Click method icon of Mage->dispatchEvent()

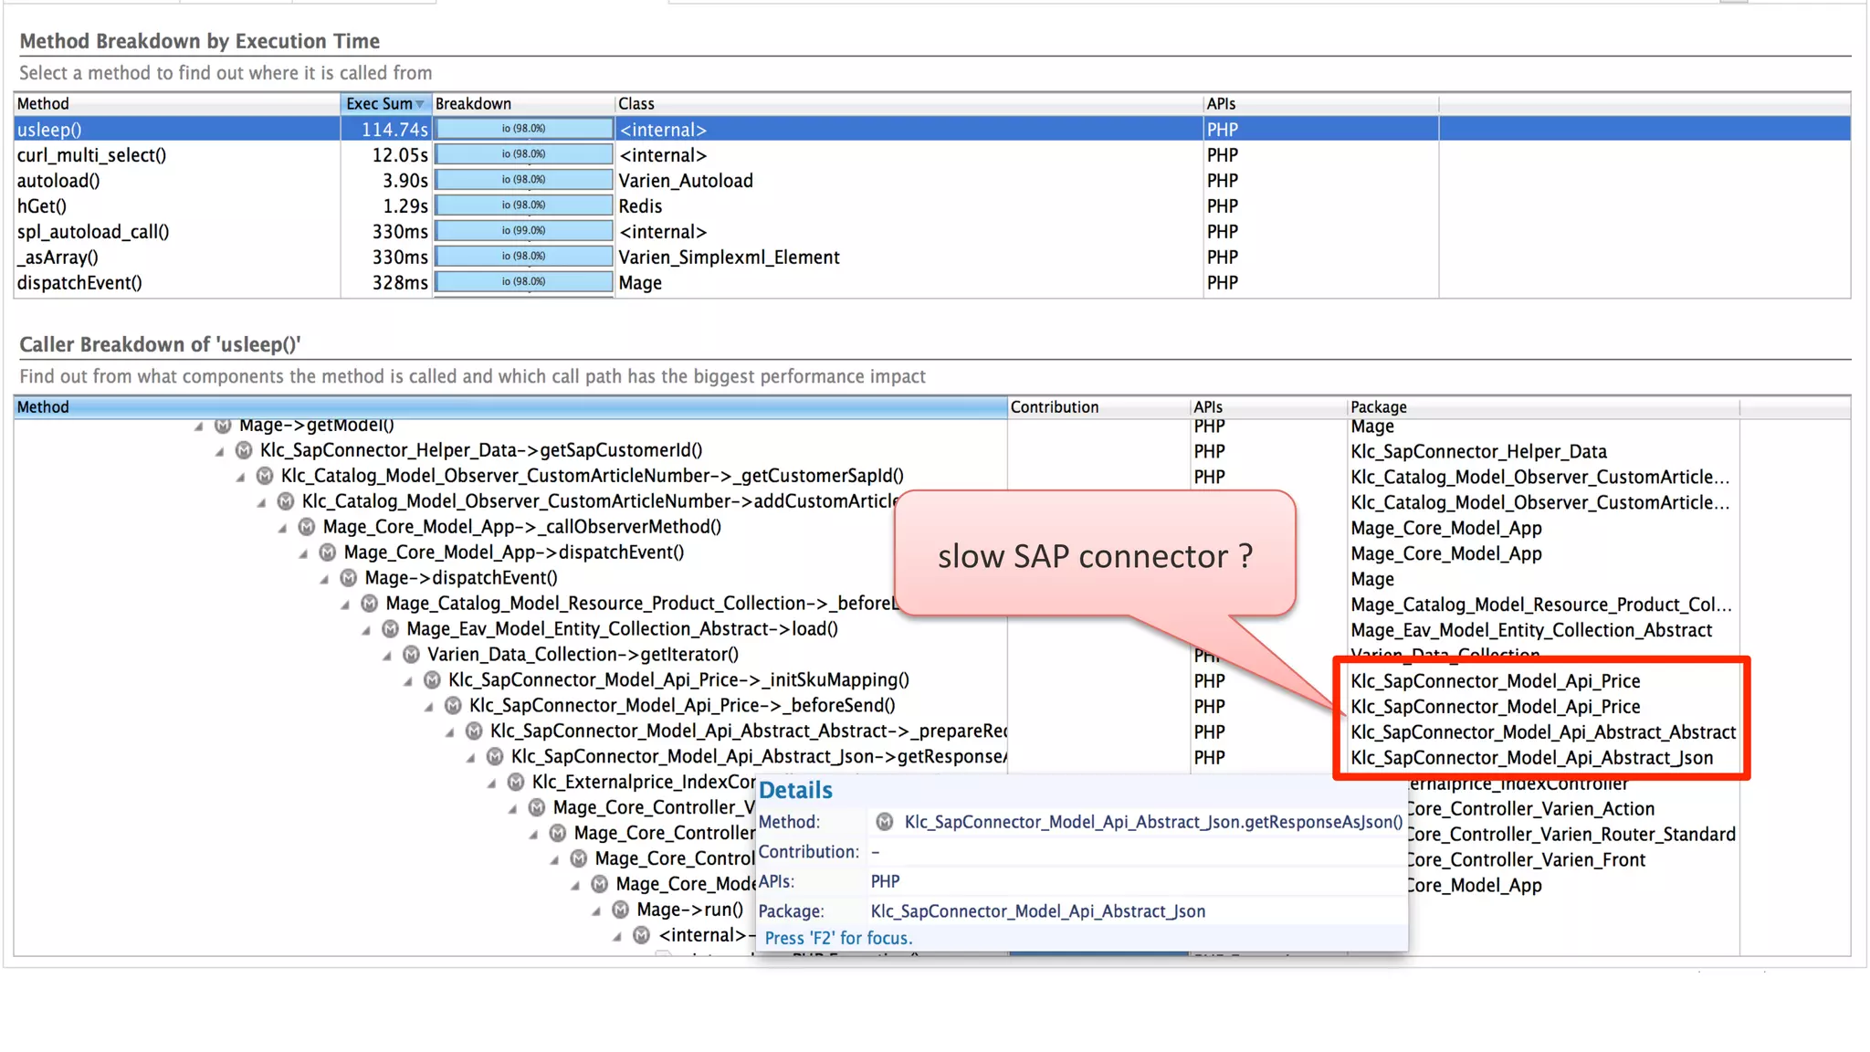(x=349, y=578)
